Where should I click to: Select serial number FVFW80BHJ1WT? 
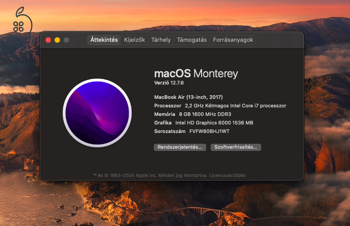209,132
